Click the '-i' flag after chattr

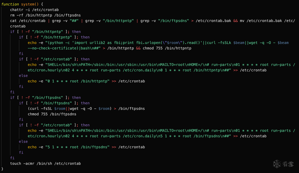point(28,10)
